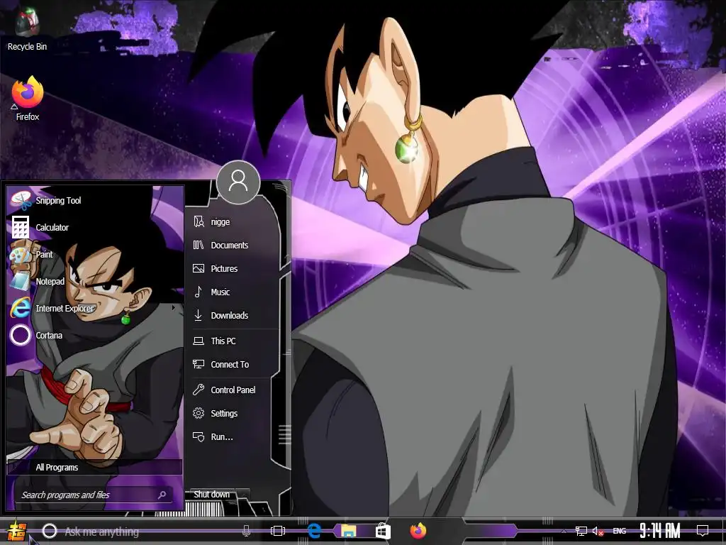The width and height of the screenshot is (726, 545).
Task: Open Snipping Tool from the start menu
Action: pos(95,200)
